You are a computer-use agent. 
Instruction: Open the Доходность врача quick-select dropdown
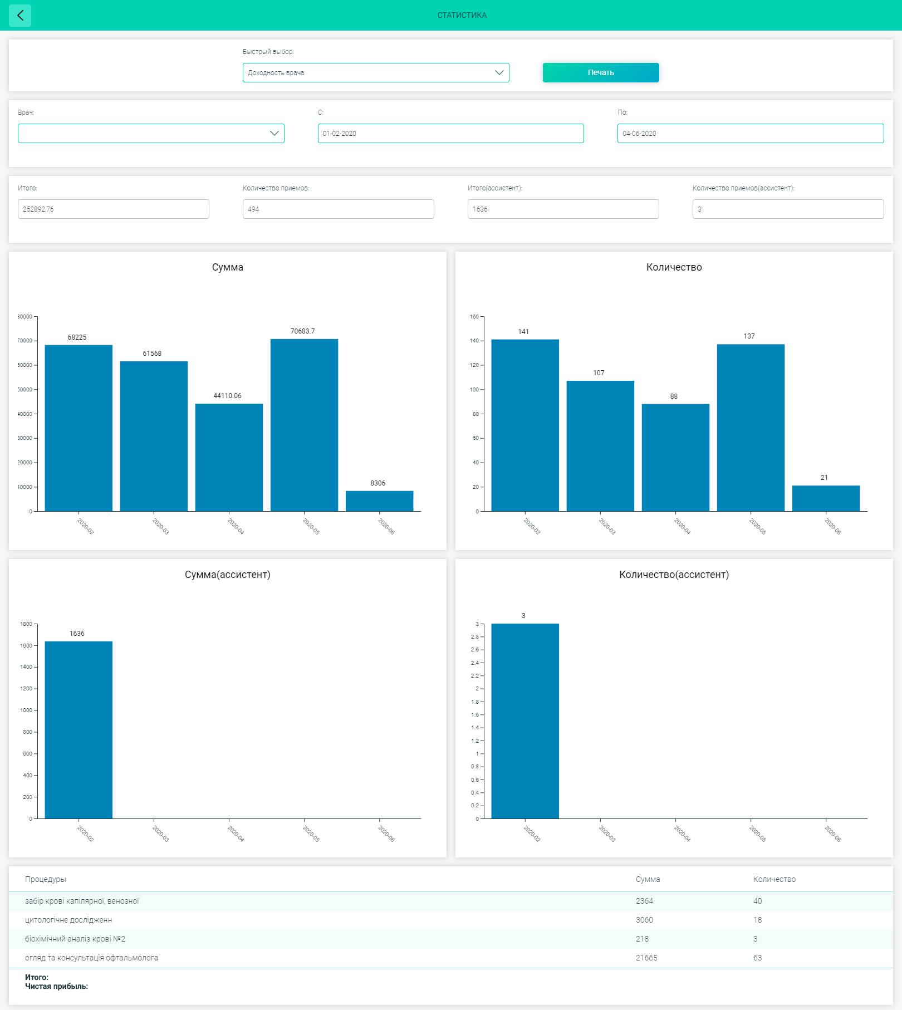point(376,72)
